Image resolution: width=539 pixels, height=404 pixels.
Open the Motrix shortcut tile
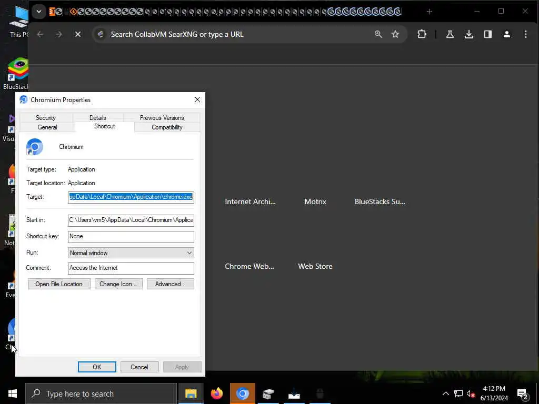click(315, 201)
